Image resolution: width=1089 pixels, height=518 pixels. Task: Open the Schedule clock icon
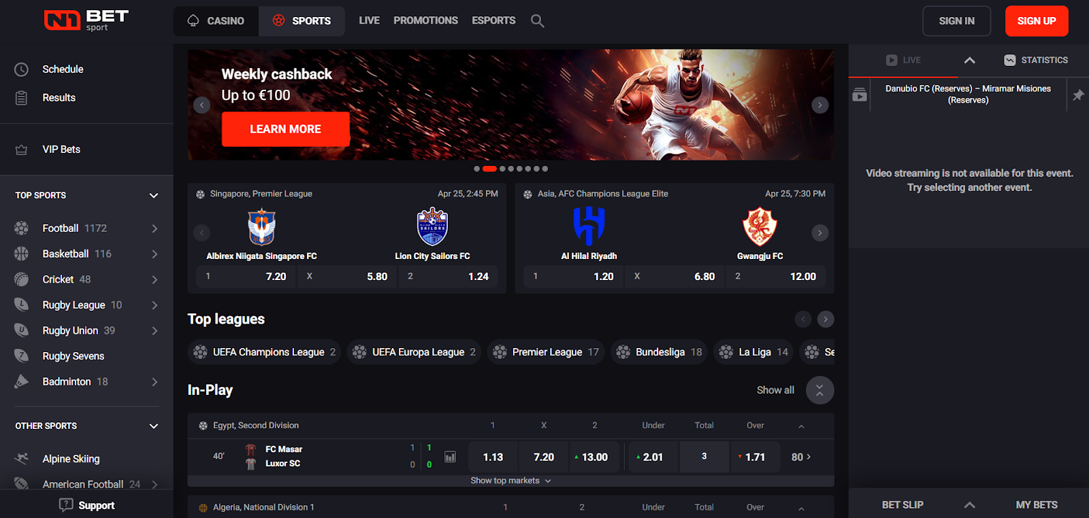pyautogui.click(x=22, y=69)
